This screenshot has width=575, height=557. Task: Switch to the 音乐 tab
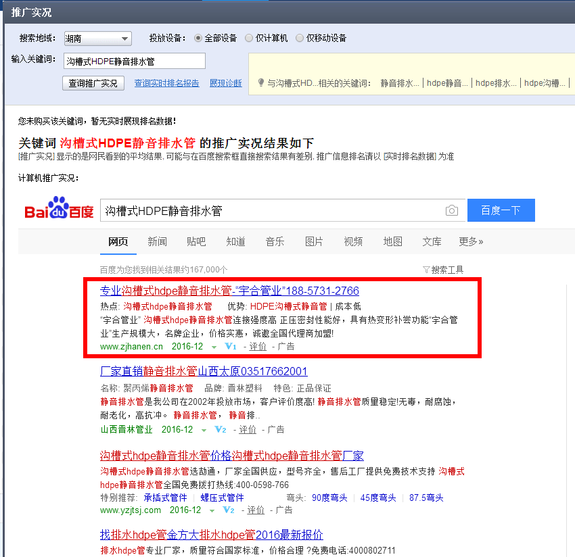pos(275,241)
